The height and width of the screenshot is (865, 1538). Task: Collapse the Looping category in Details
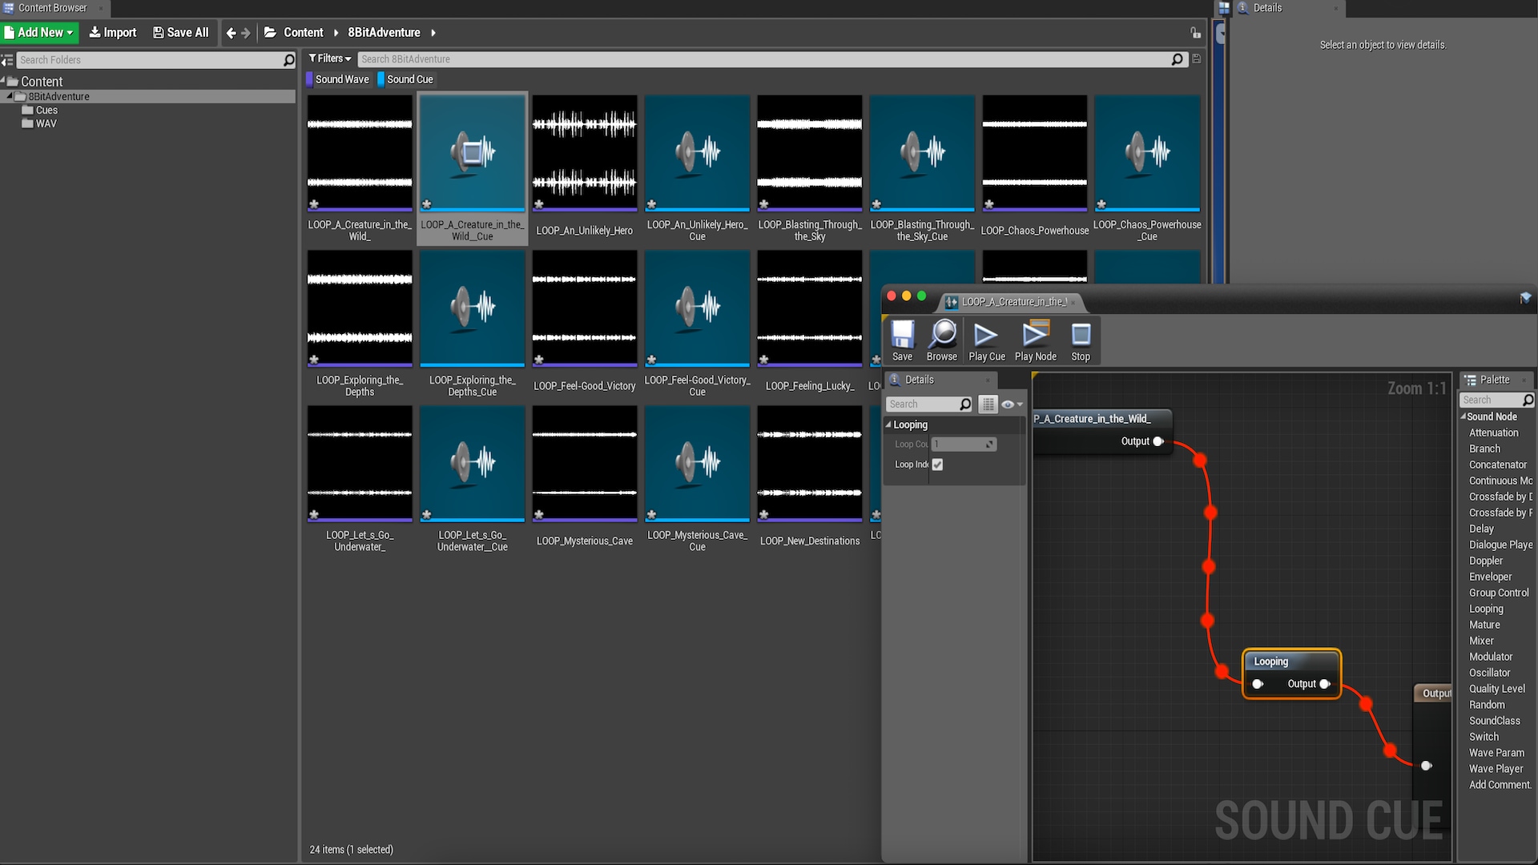(888, 424)
